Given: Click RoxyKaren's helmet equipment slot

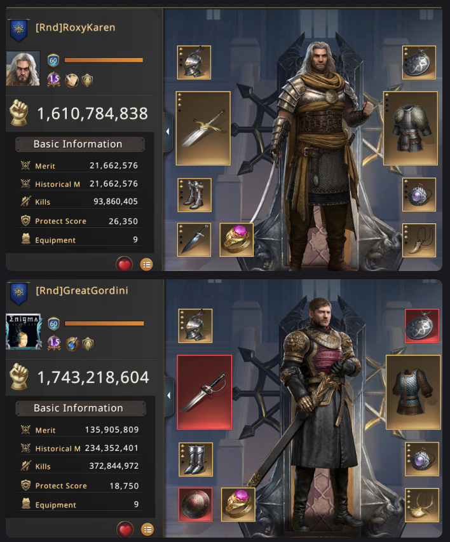Looking at the screenshot, I should [x=194, y=62].
